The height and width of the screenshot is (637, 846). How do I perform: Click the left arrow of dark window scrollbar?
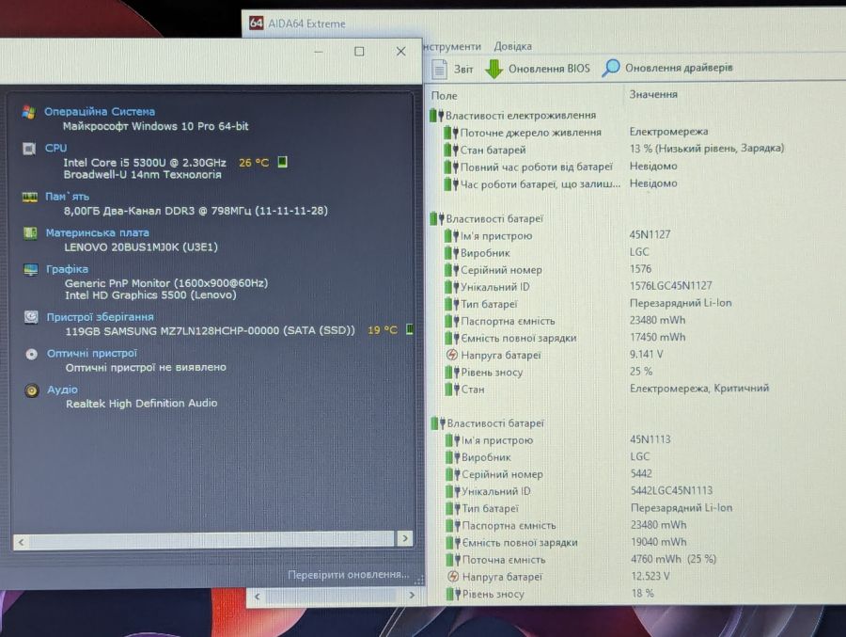tap(21, 542)
